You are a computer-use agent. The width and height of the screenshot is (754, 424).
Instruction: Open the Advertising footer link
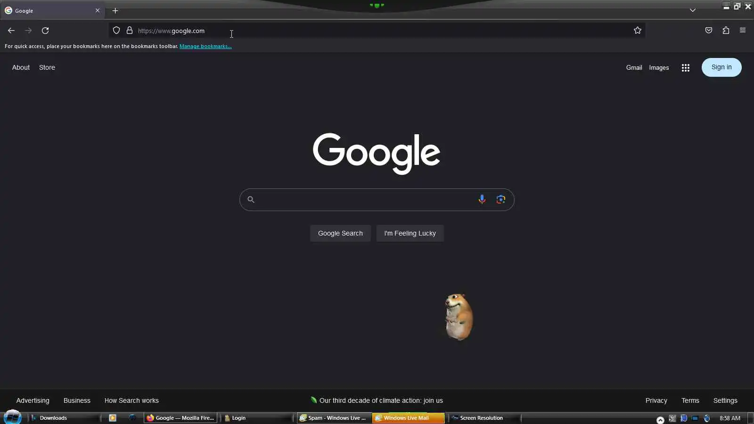[33, 400]
